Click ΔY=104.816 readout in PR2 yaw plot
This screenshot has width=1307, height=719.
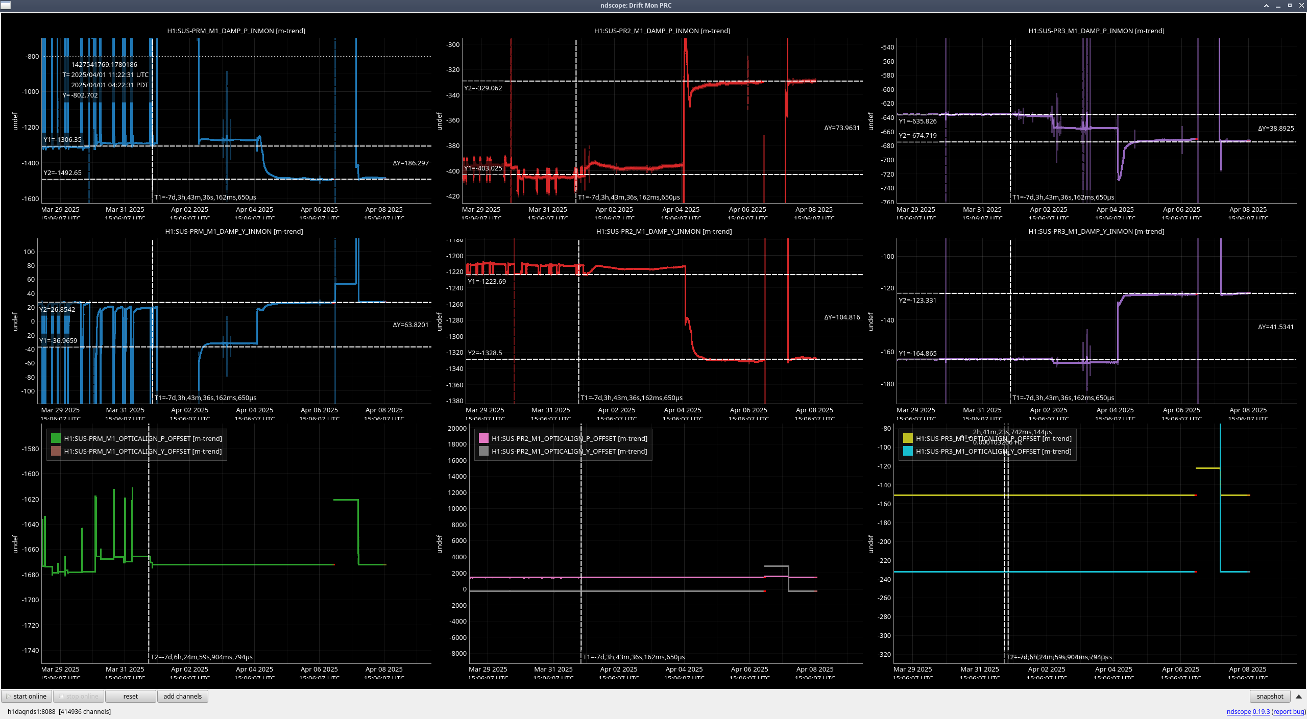coord(842,317)
